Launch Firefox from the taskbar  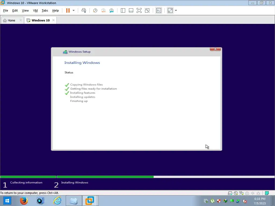pos(24,201)
